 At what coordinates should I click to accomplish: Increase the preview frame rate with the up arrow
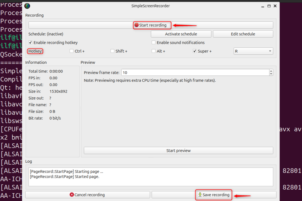coord(271,71)
